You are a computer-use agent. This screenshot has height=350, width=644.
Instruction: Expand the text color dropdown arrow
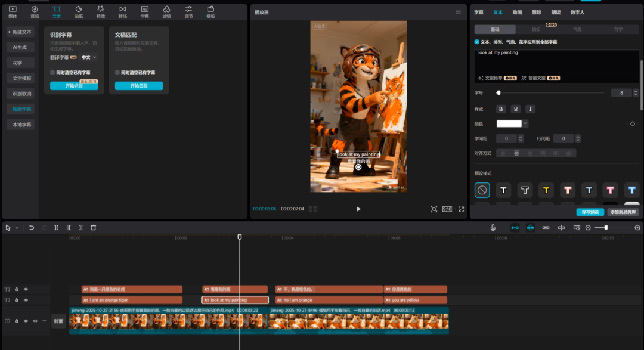point(525,124)
